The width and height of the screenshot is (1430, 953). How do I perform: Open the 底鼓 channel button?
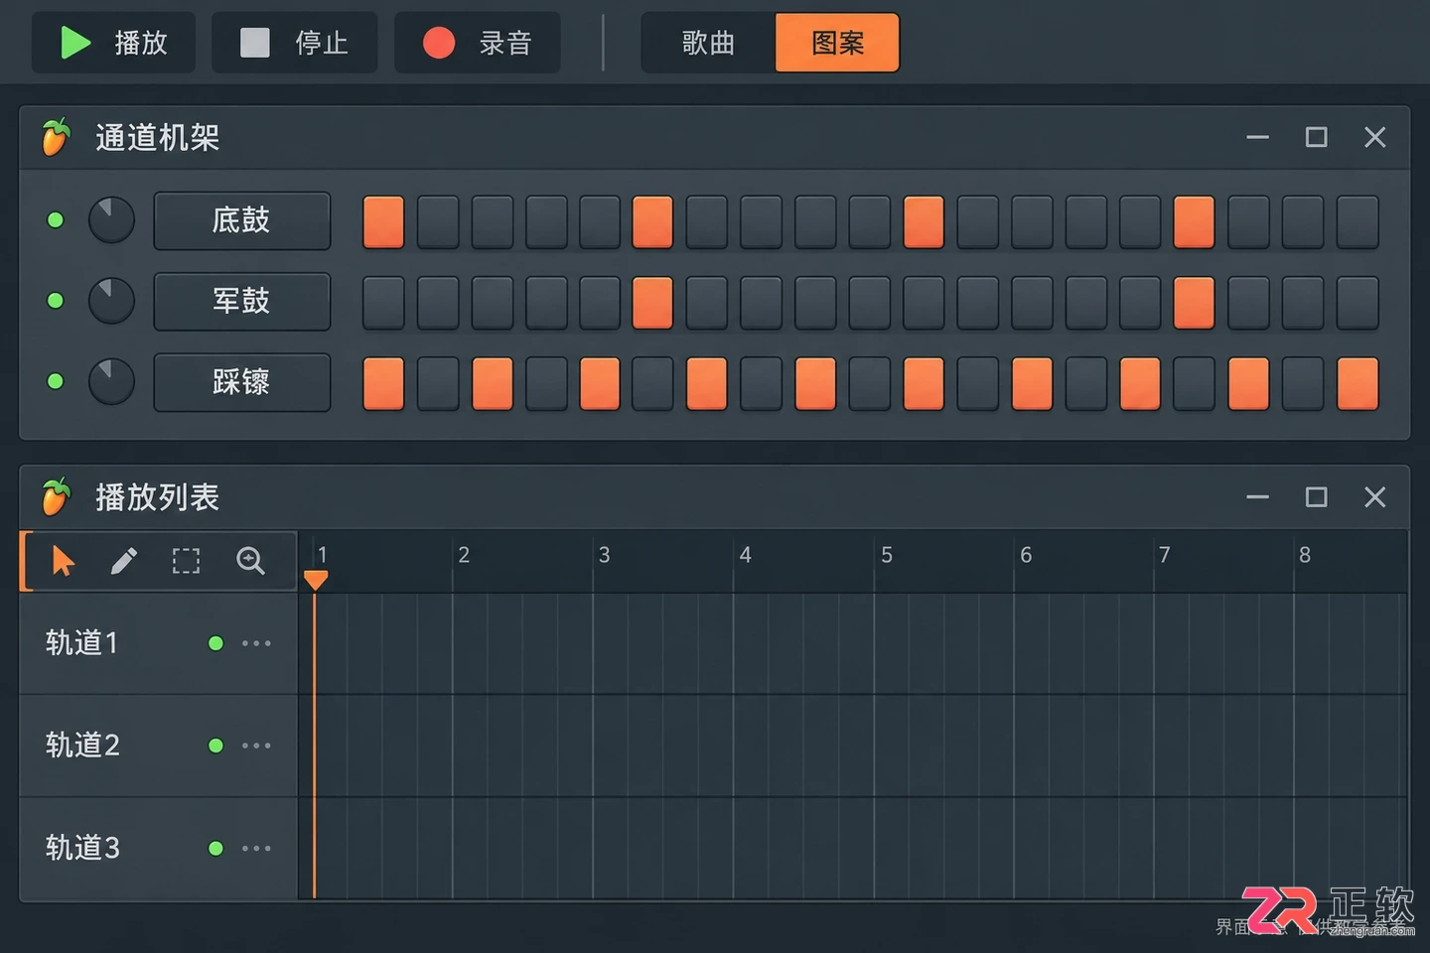pos(241,220)
